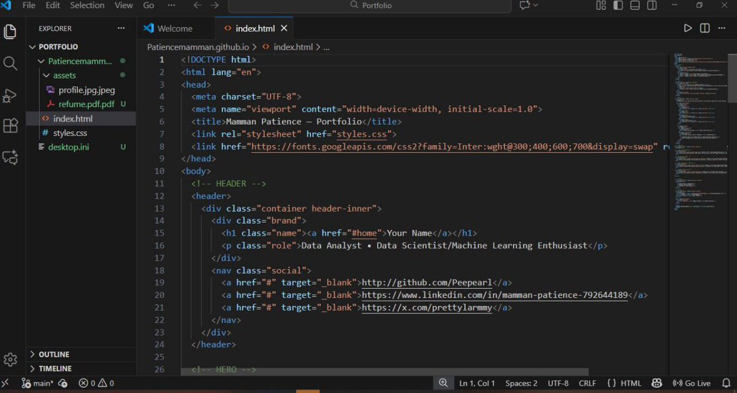Open the Run and Debug view
The height and width of the screenshot is (393, 737).
tap(10, 94)
